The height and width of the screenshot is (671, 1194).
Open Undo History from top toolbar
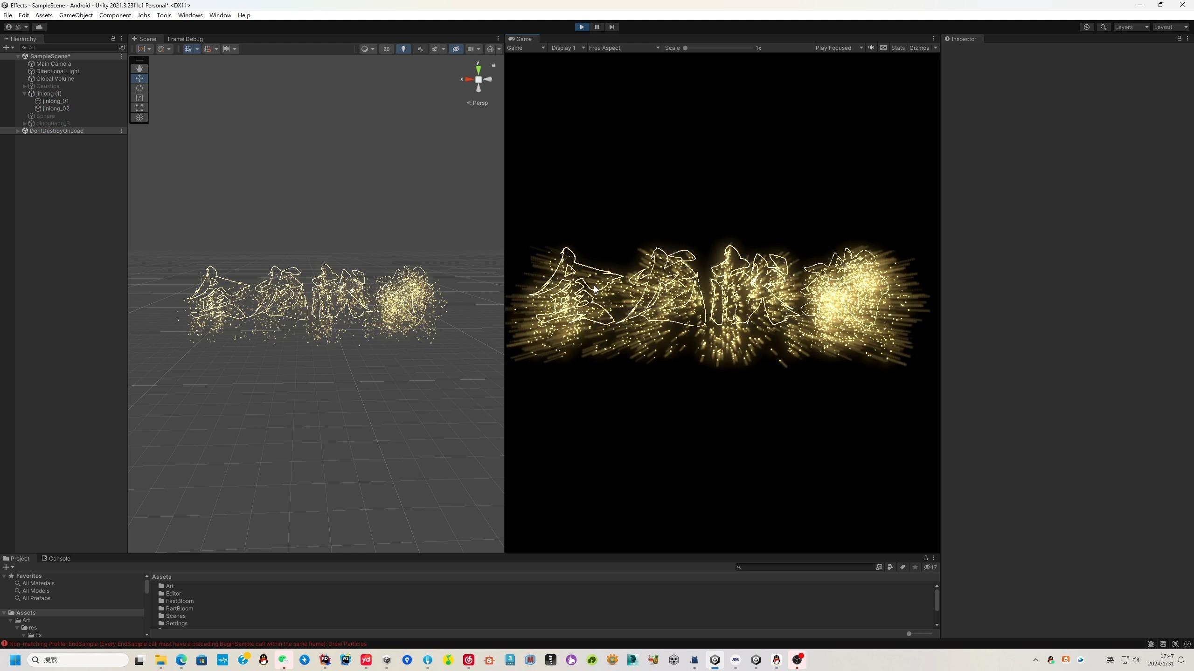coord(1086,27)
